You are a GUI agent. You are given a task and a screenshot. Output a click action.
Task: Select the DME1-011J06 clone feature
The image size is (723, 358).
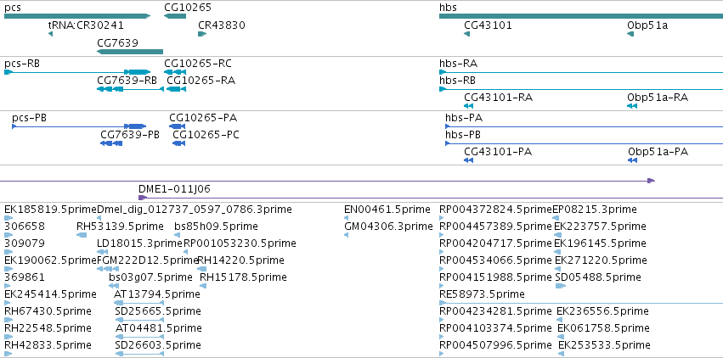pos(431,198)
